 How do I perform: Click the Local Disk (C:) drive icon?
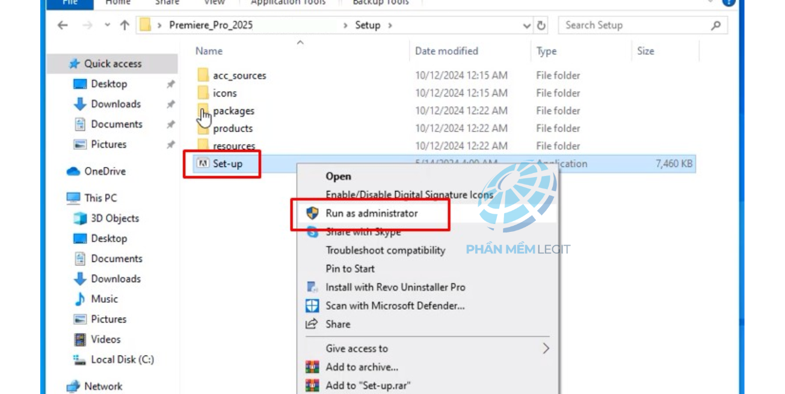pos(80,360)
